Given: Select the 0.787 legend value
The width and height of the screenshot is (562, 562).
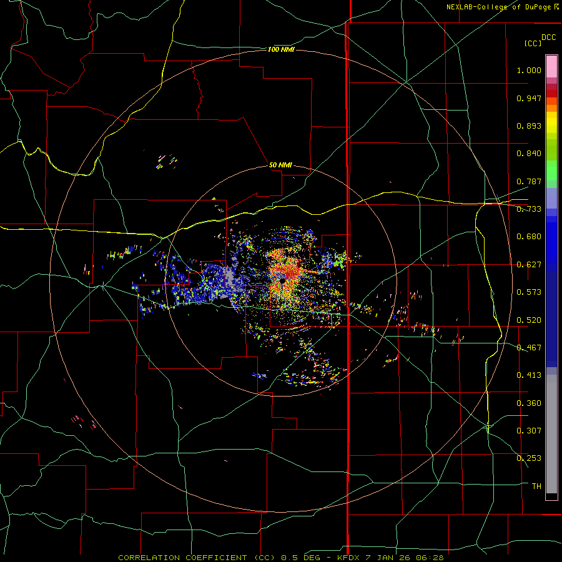Looking at the screenshot, I should click(x=529, y=181).
